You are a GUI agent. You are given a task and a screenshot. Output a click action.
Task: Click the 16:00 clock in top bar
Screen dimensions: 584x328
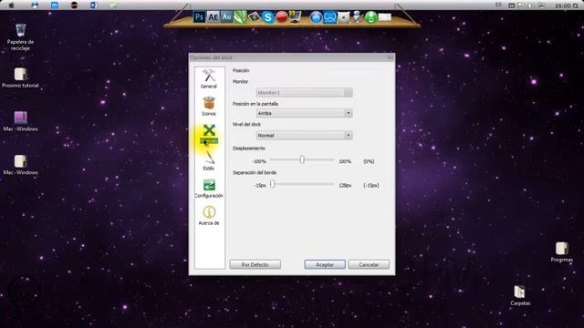tap(562, 5)
